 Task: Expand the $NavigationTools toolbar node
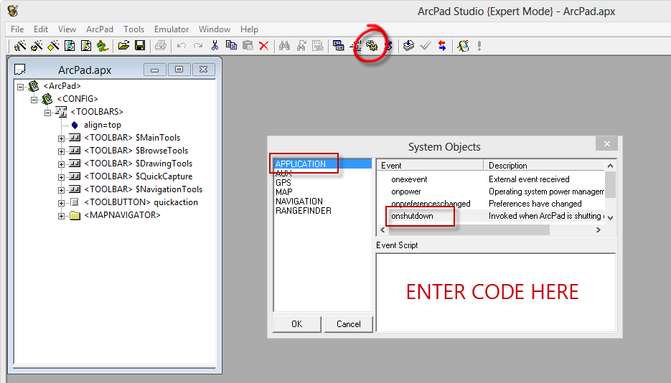tap(61, 190)
